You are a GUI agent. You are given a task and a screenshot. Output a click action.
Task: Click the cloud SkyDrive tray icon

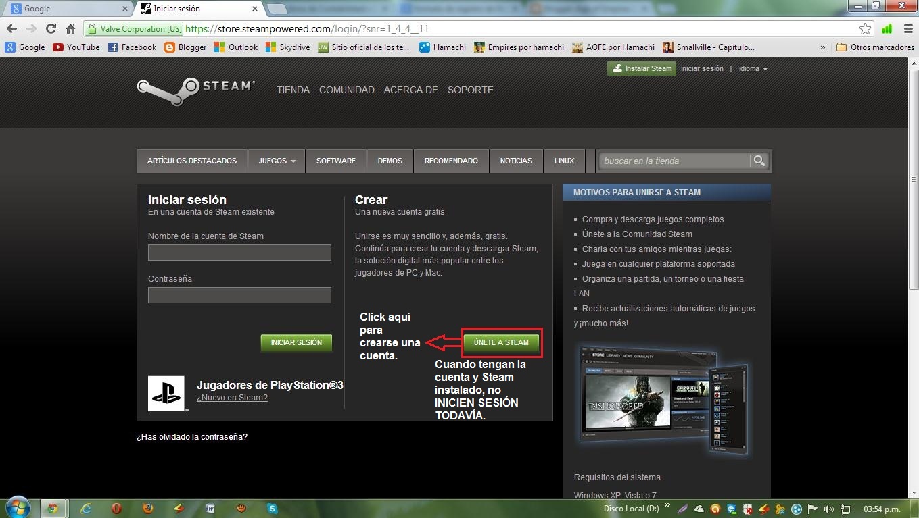click(x=699, y=509)
